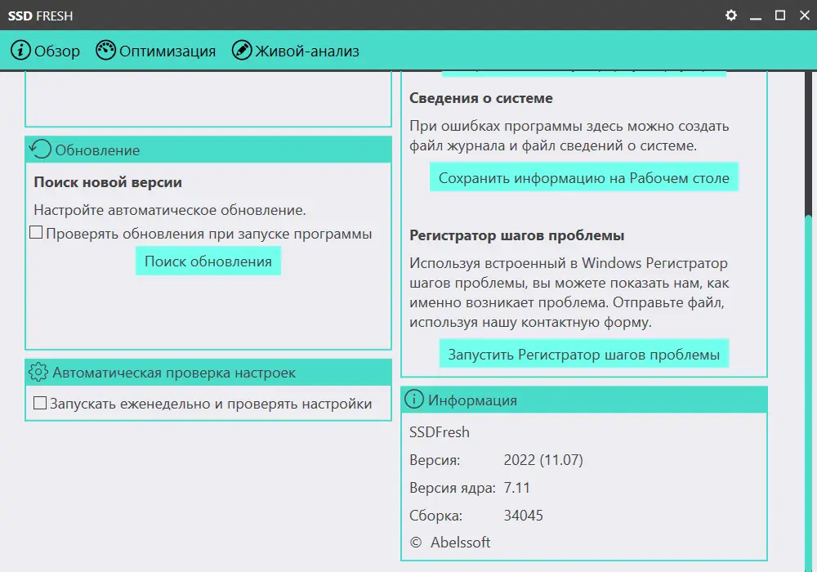This screenshot has width=817, height=572.
Task: Open settings via the title bar gear icon
Action: point(730,15)
